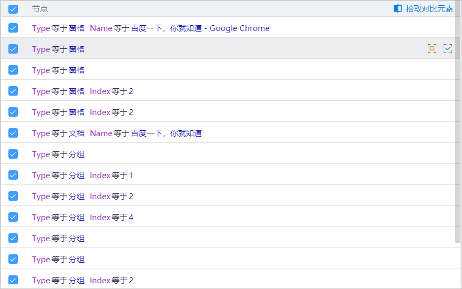Image resolution: width=462 pixels, height=289 pixels.
Task: Click Name label in the 文档 row
Action: (x=101, y=133)
